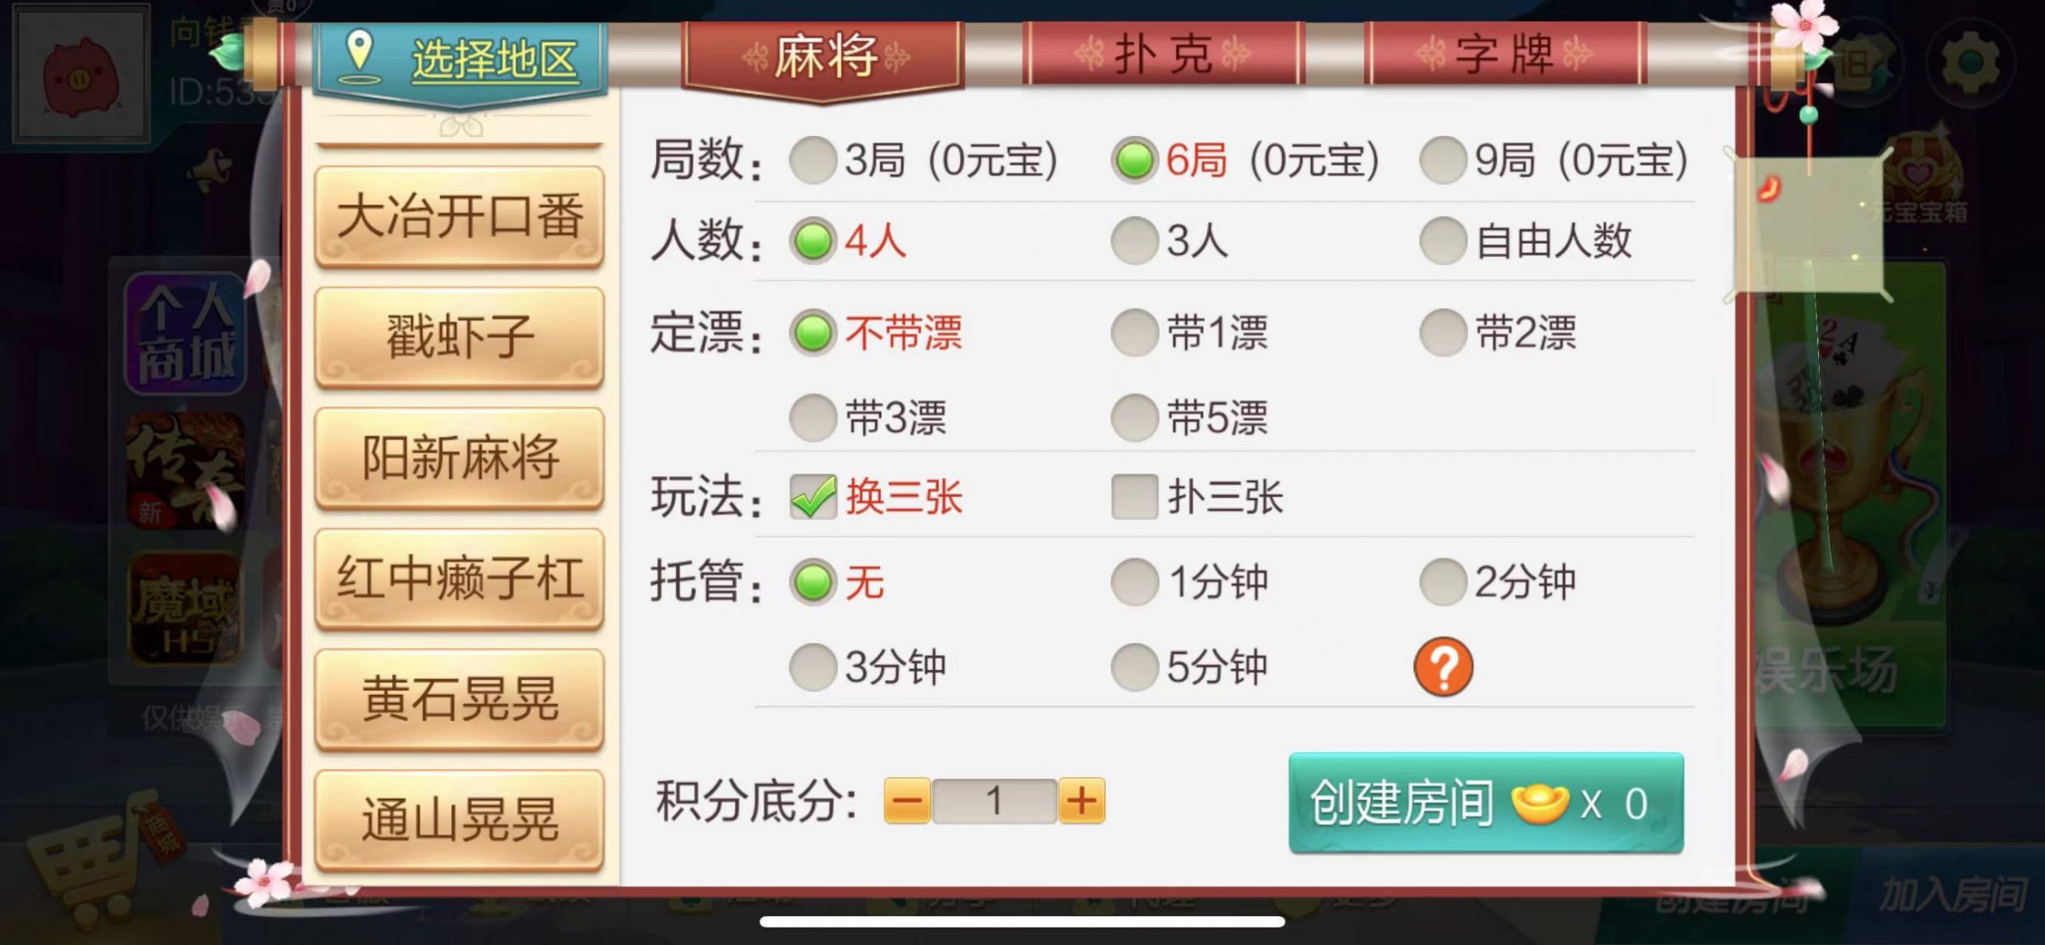The height and width of the screenshot is (945, 2045).
Task: Open the settings gear icon
Action: point(1970,62)
